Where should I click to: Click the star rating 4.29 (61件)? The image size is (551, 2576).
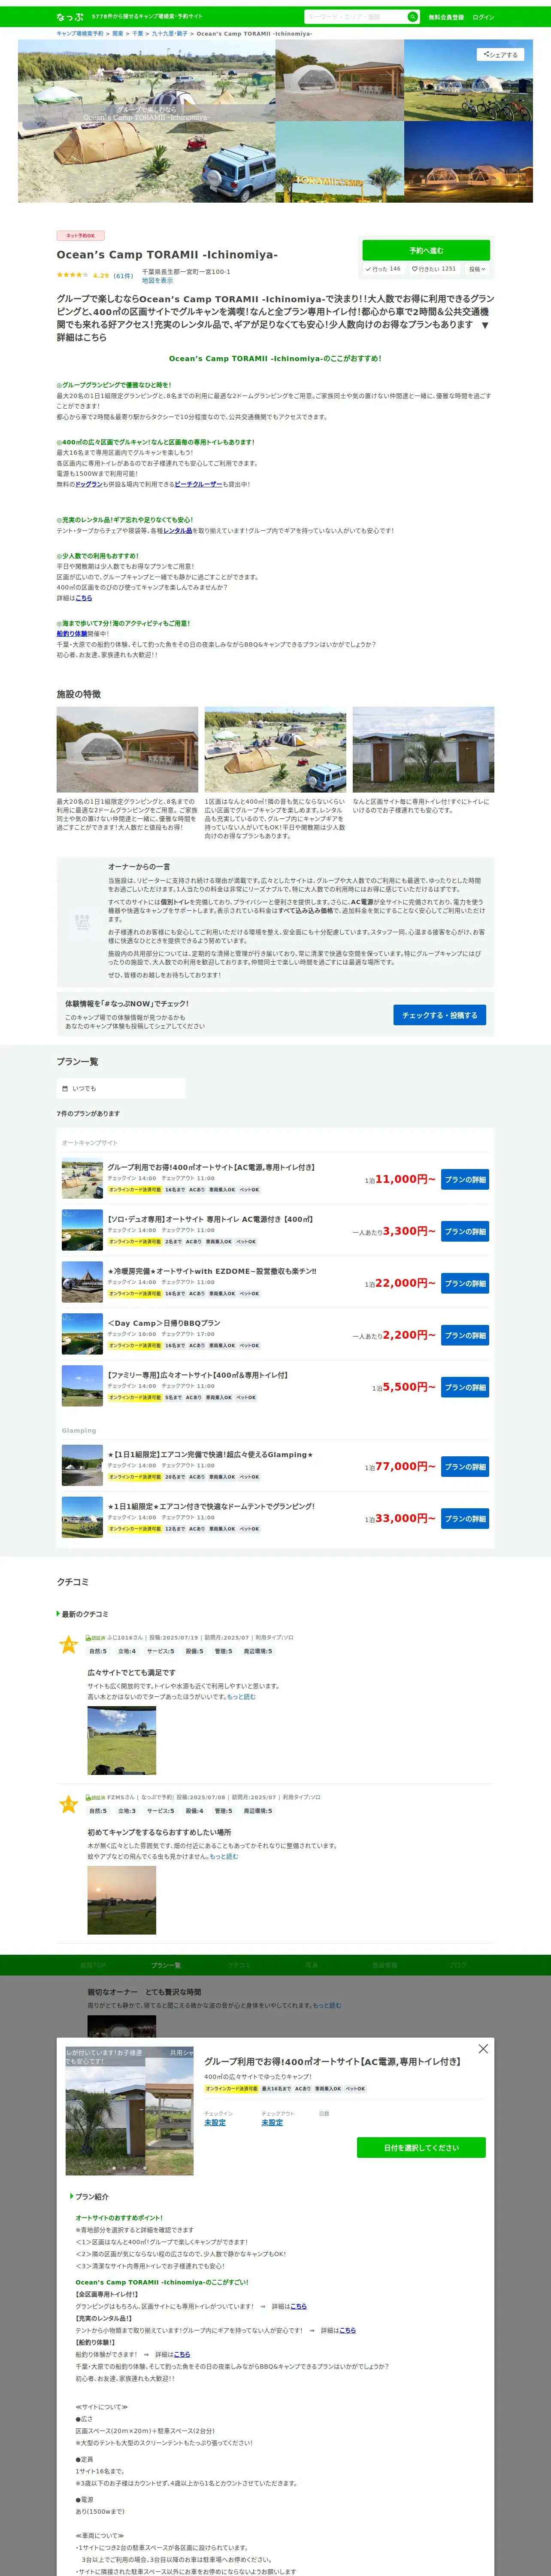click(95, 275)
